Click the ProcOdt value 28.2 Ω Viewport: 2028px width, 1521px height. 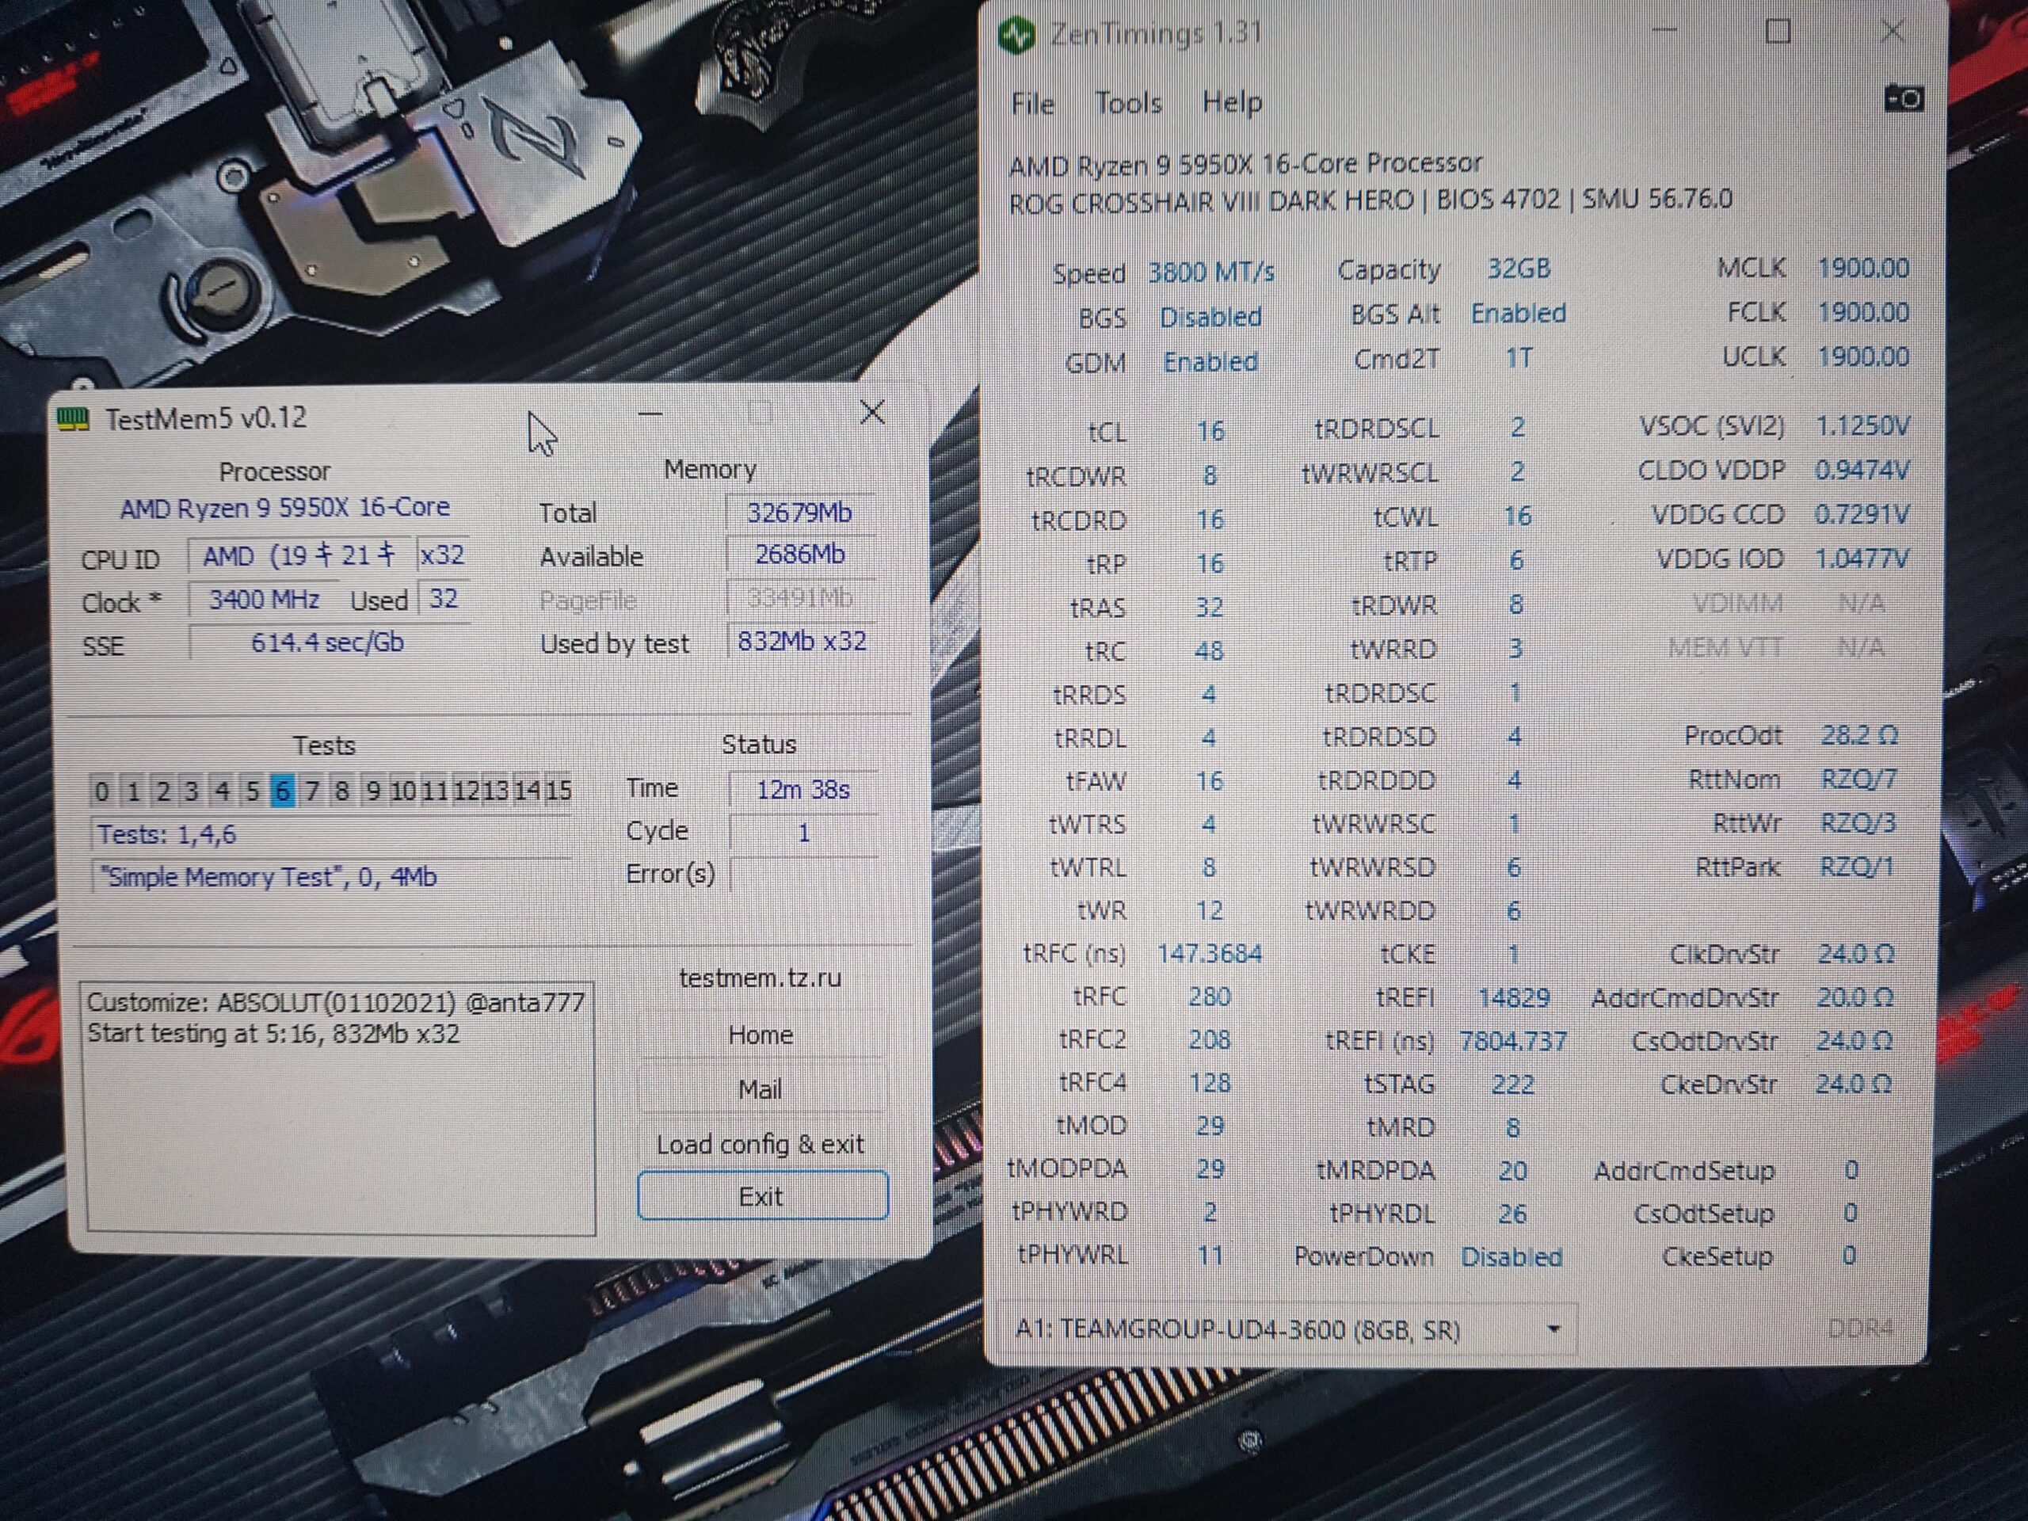coord(1858,735)
